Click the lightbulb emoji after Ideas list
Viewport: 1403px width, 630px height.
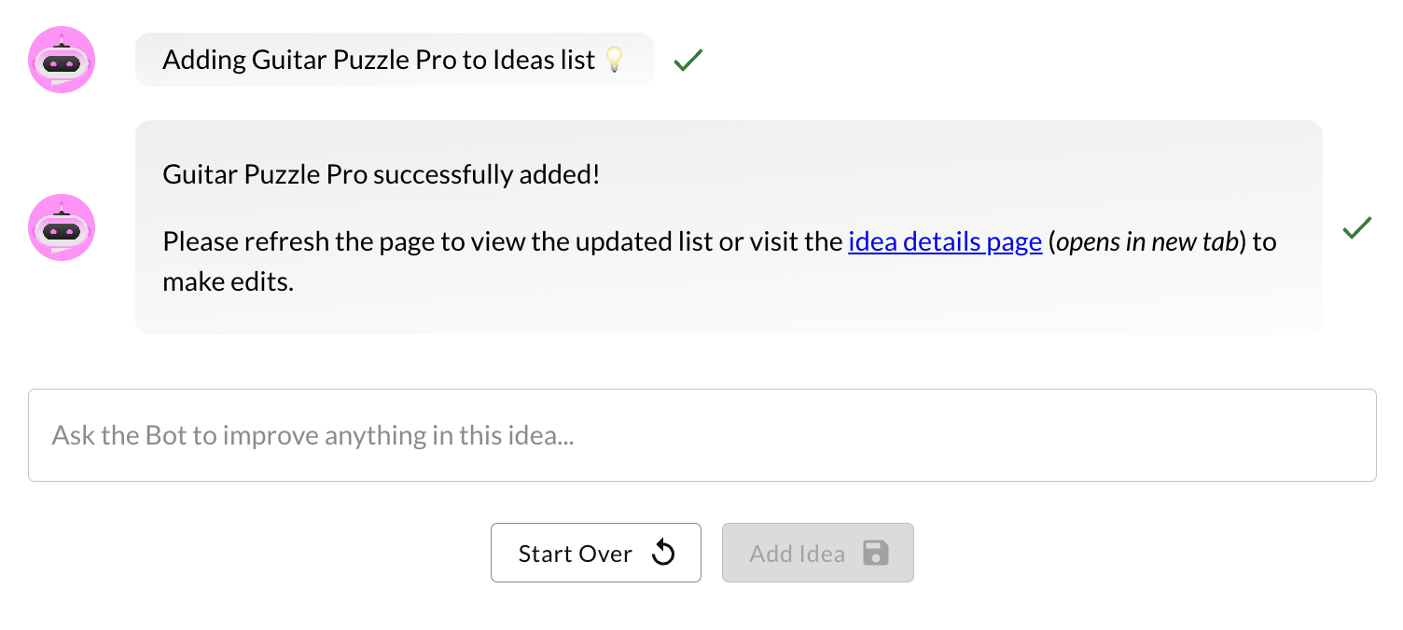coord(614,60)
